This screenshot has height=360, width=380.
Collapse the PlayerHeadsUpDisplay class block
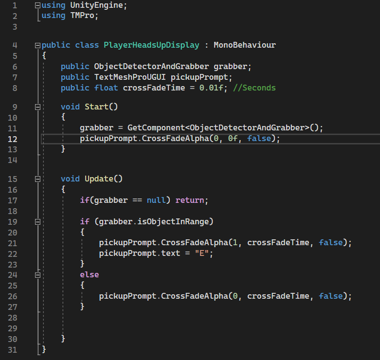click(x=37, y=45)
